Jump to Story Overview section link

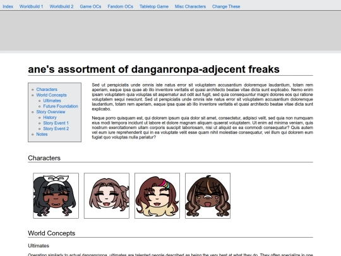51,112
